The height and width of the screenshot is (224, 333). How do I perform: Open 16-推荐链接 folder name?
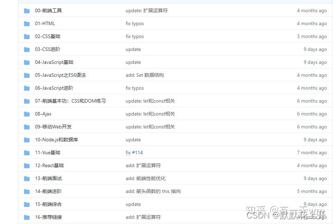click(x=49, y=217)
